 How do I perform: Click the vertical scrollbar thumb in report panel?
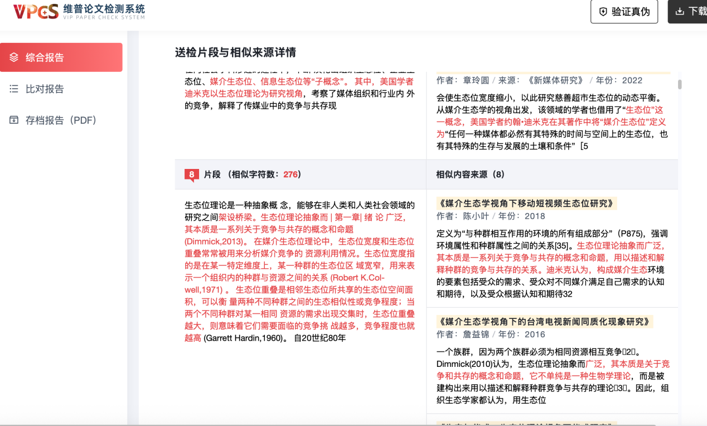tap(680, 84)
